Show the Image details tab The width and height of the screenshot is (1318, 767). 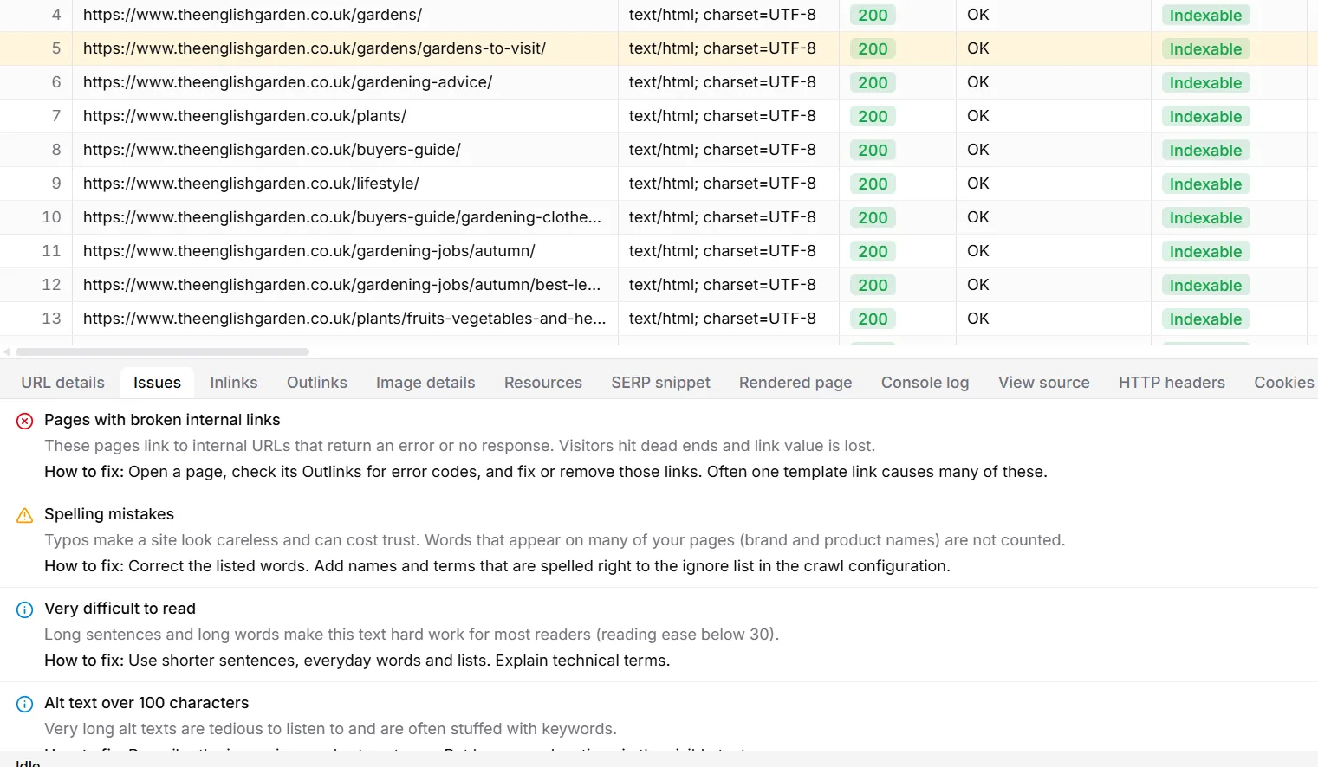(x=425, y=383)
